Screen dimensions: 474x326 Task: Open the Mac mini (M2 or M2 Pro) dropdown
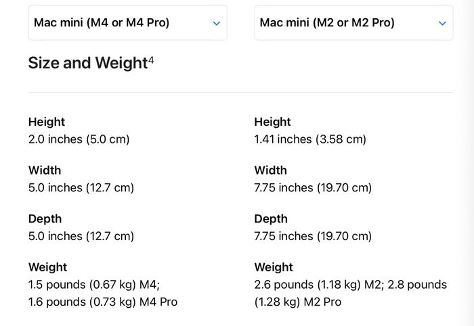click(353, 22)
